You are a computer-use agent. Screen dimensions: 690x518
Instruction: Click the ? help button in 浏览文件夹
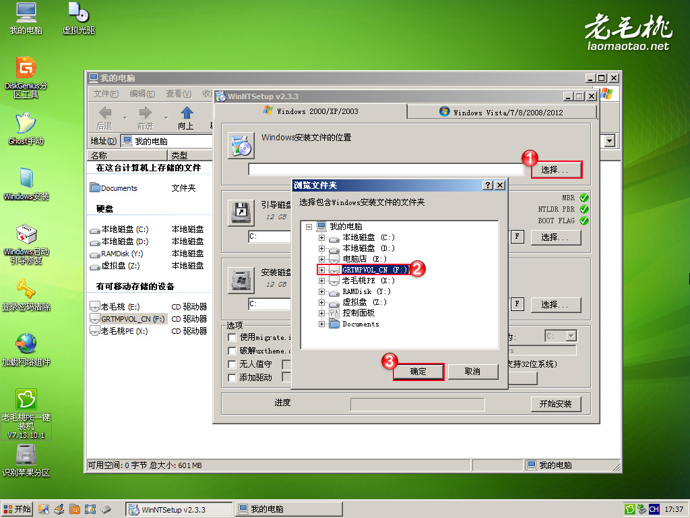(x=488, y=185)
